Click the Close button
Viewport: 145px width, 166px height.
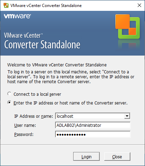click(x=117, y=157)
